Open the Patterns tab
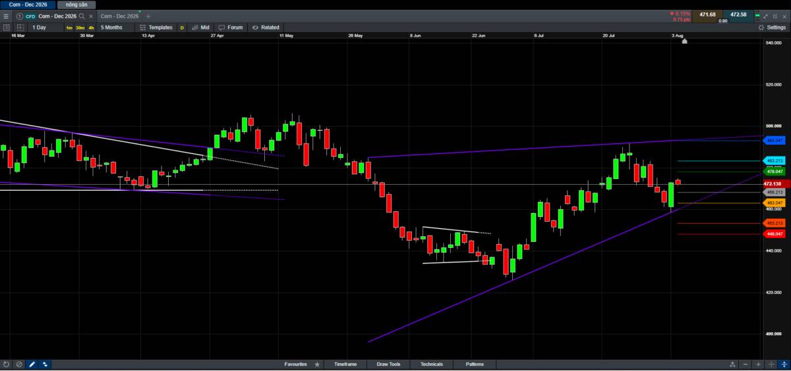The width and height of the screenshot is (791, 371). 475,364
